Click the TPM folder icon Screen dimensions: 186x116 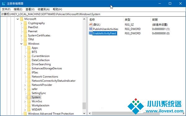(x=25, y=39)
